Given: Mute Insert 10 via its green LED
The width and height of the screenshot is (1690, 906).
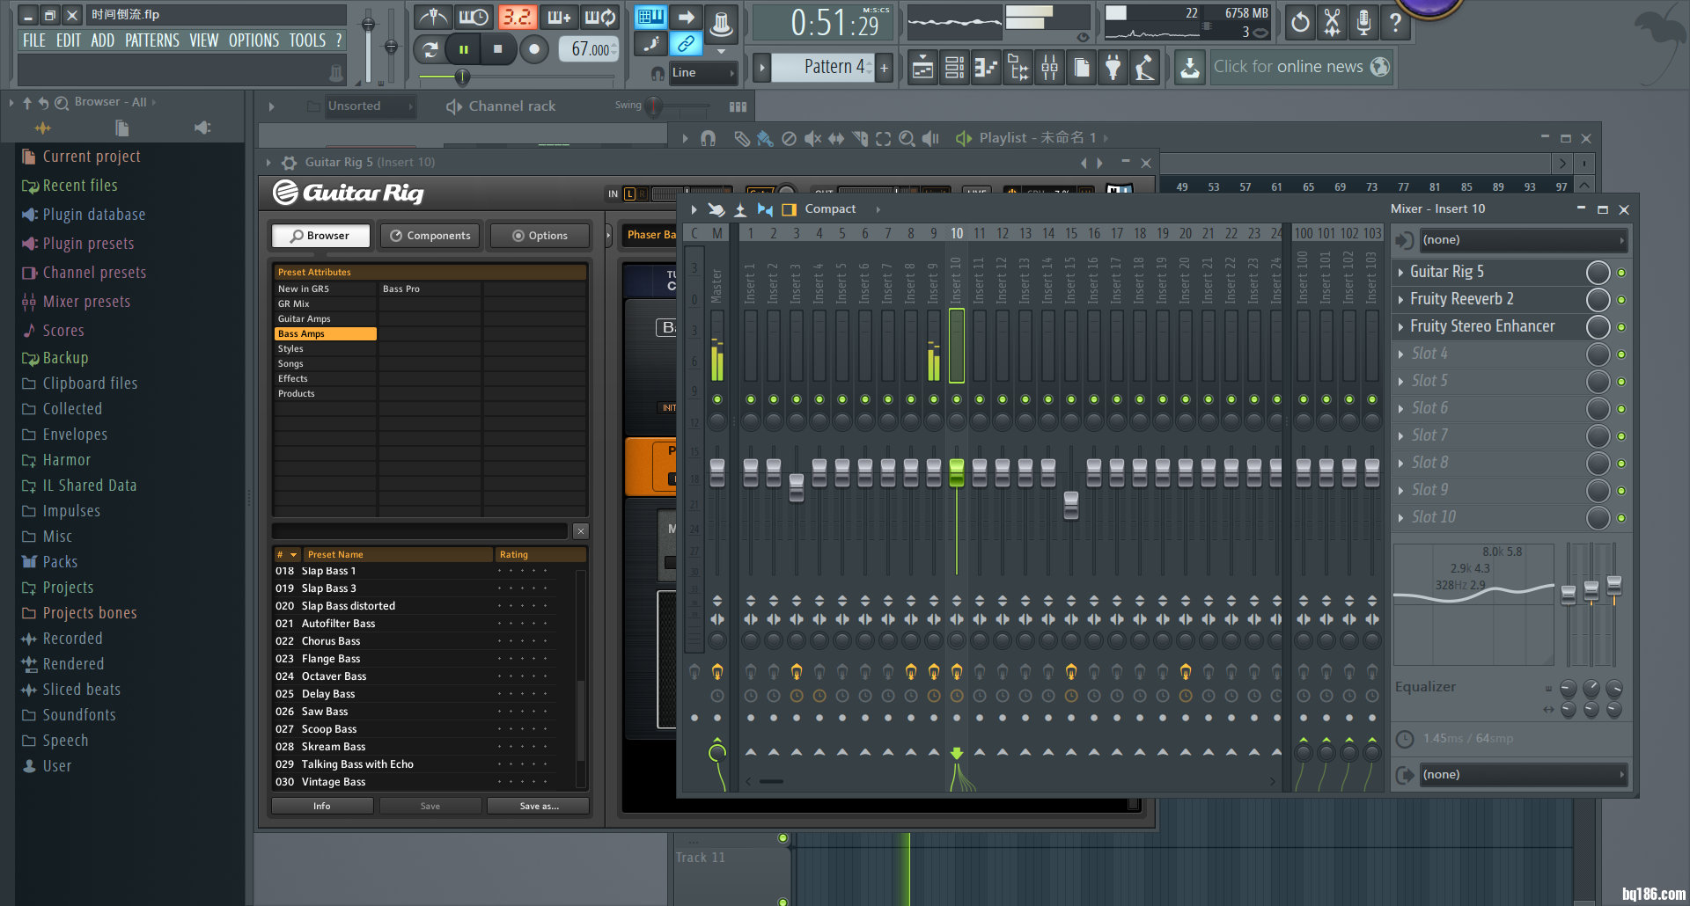Looking at the screenshot, I should [957, 399].
